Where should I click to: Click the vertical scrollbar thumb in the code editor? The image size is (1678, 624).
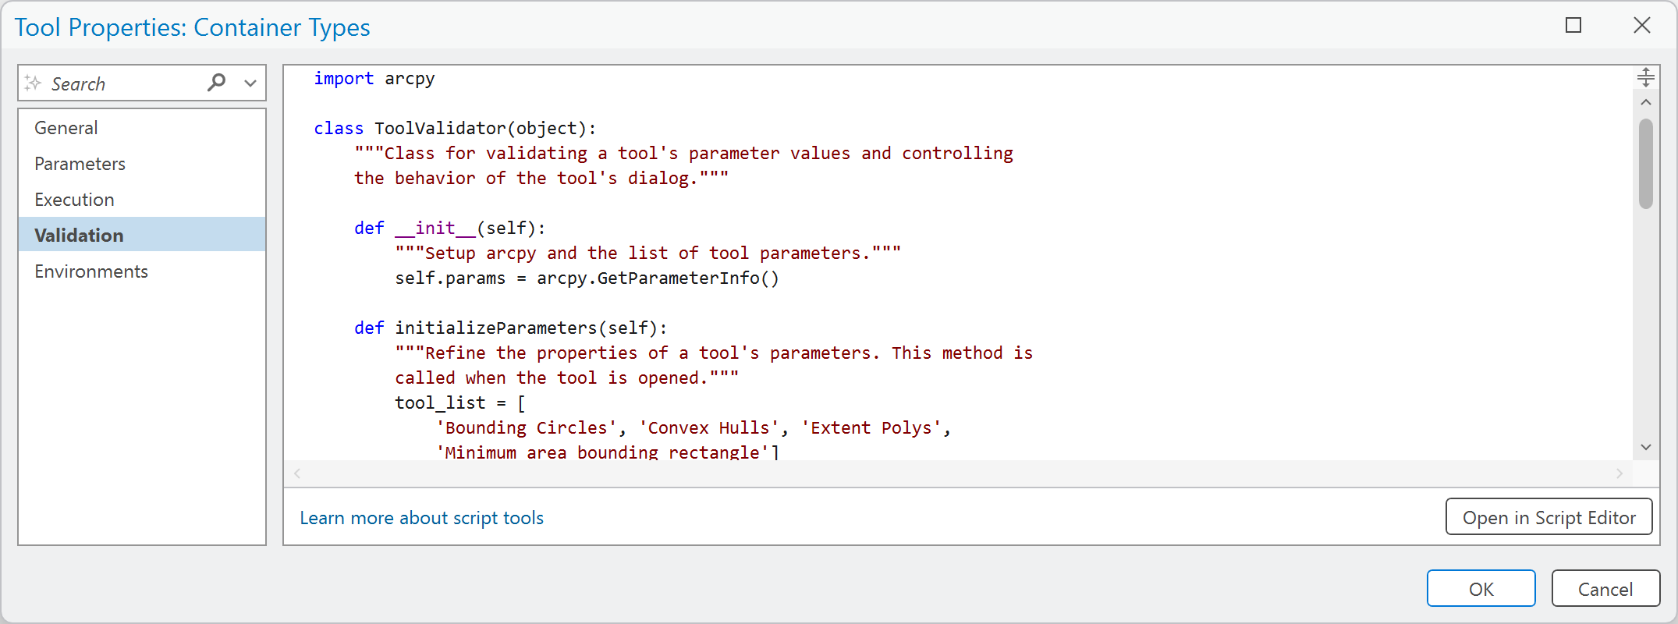(x=1645, y=164)
